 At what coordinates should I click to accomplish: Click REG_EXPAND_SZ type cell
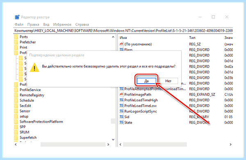202,94
